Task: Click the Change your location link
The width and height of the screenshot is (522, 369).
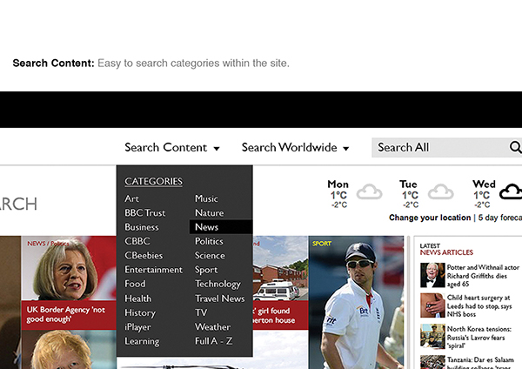Action: coord(430,218)
